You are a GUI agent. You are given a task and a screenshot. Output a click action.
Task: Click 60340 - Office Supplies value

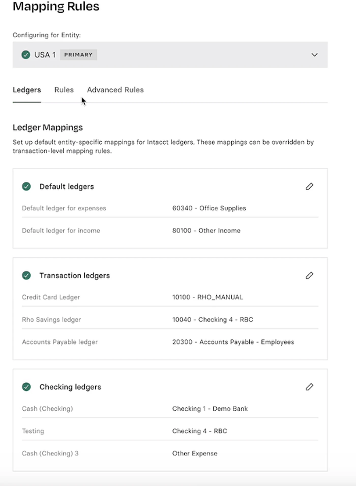tap(209, 208)
